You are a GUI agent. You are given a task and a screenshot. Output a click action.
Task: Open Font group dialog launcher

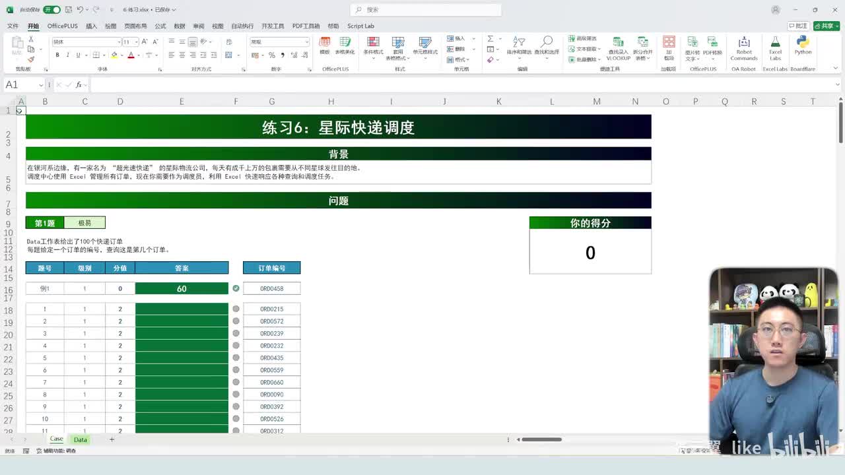160,69
